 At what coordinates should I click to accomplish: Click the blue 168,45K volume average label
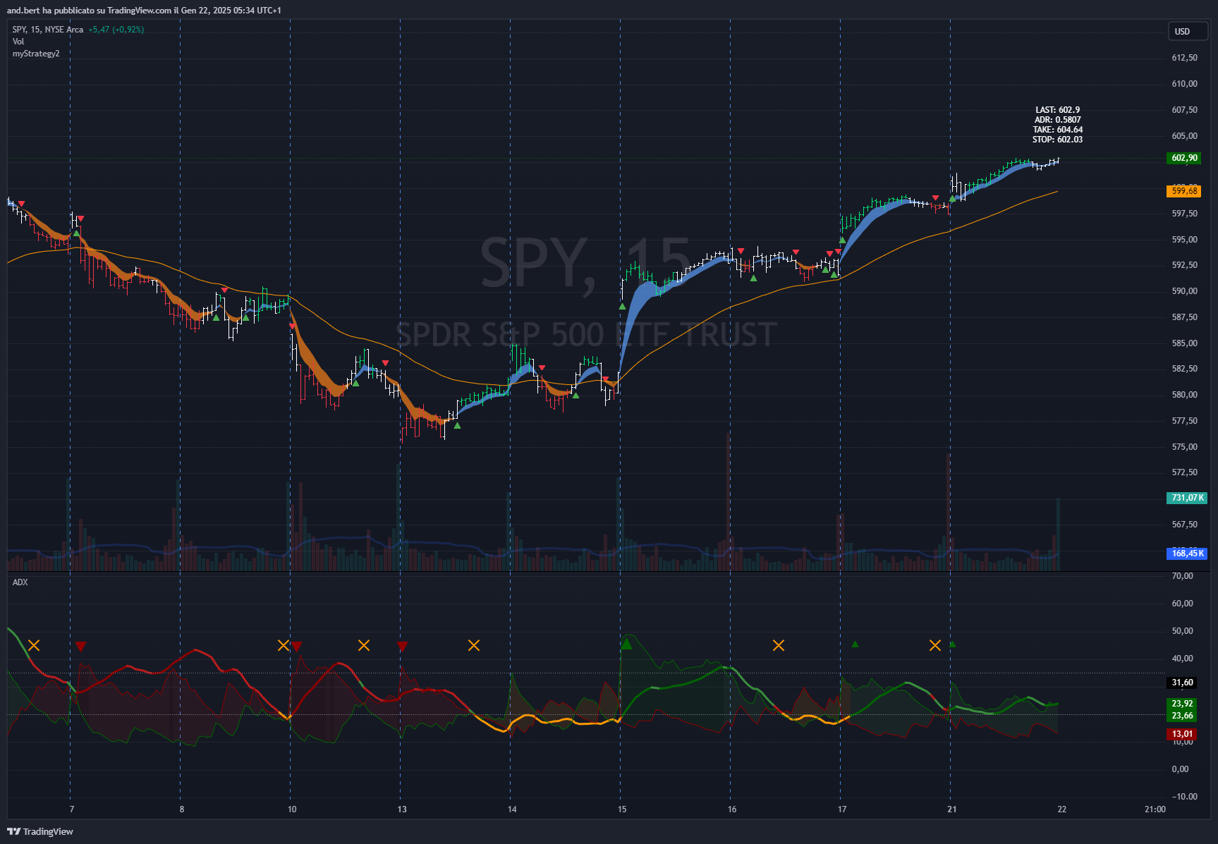[x=1187, y=554]
